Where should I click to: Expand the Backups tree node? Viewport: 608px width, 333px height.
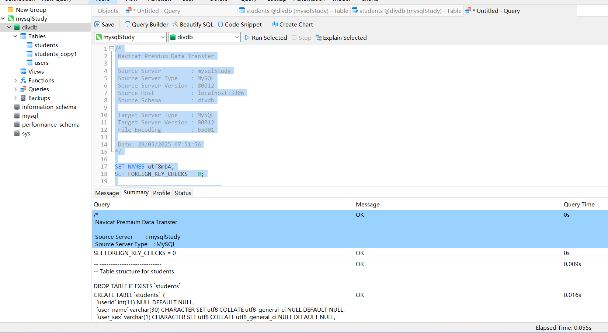tap(15, 98)
